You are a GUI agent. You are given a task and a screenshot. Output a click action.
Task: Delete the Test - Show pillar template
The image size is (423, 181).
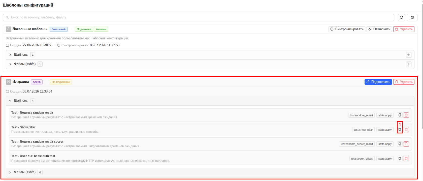coord(406,130)
